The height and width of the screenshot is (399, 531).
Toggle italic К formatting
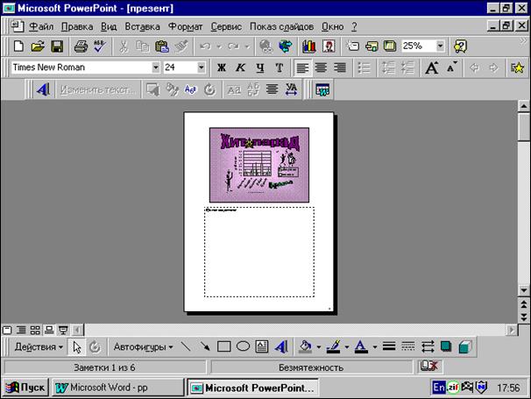pyautogui.click(x=240, y=68)
